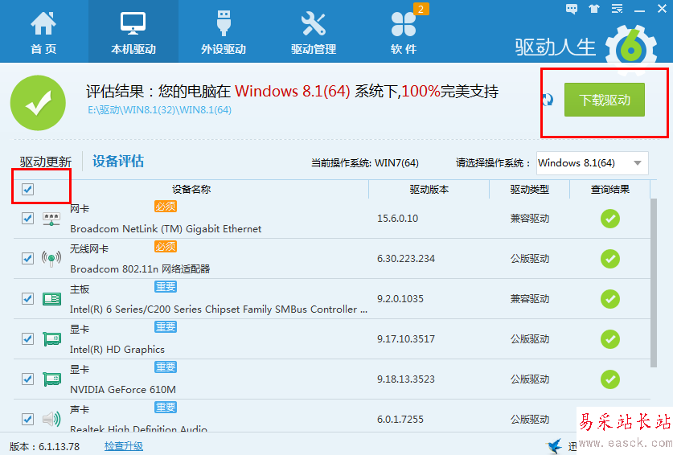Click the 主板 motherboard device icon
The height and width of the screenshot is (455, 673).
[52, 299]
